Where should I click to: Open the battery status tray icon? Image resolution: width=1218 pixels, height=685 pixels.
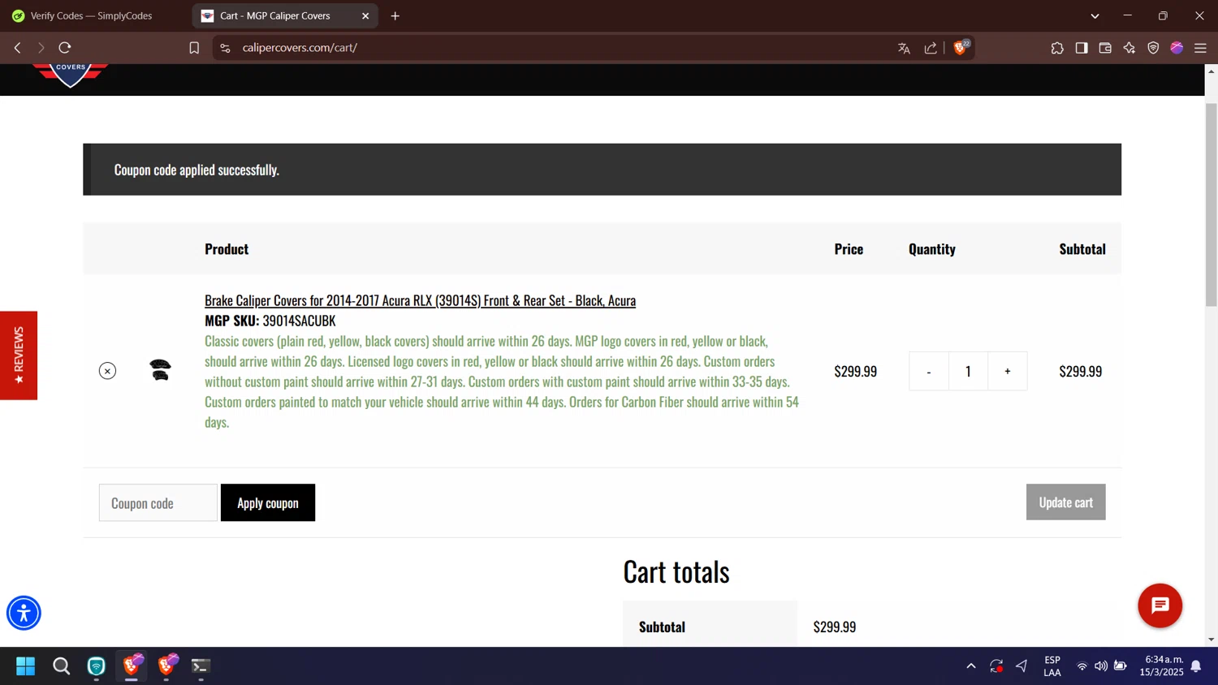(1121, 666)
